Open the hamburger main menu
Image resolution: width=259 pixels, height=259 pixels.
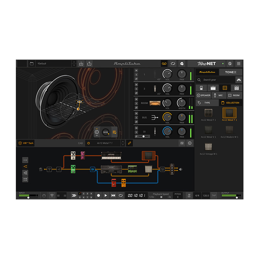point(239,64)
